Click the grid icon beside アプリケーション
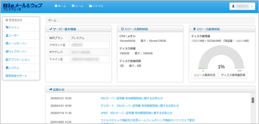This screenshot has width=259, height=124. coord(7,59)
